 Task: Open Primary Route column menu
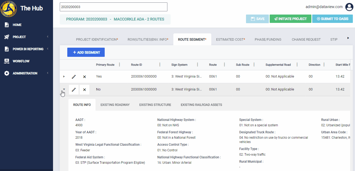(x=119, y=65)
